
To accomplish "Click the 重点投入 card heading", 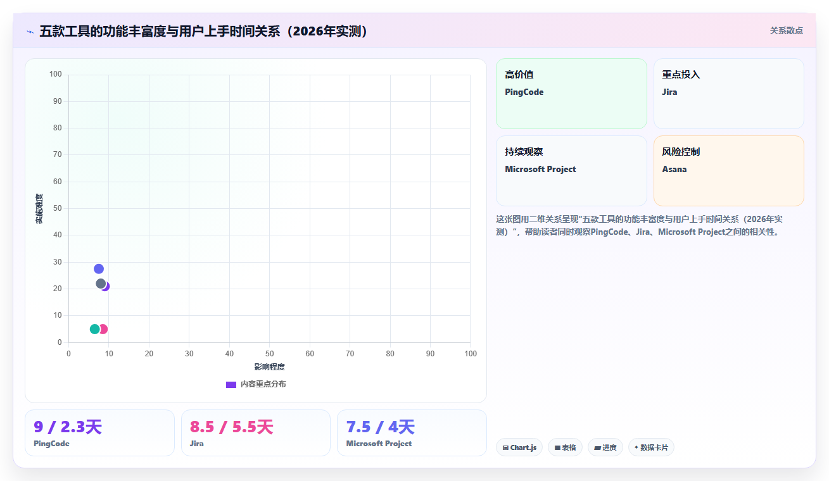I will click(x=681, y=75).
